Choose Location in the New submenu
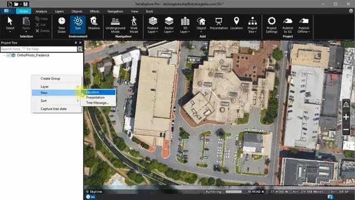Image resolution: width=355 pixels, height=200 pixels. pyautogui.click(x=98, y=92)
